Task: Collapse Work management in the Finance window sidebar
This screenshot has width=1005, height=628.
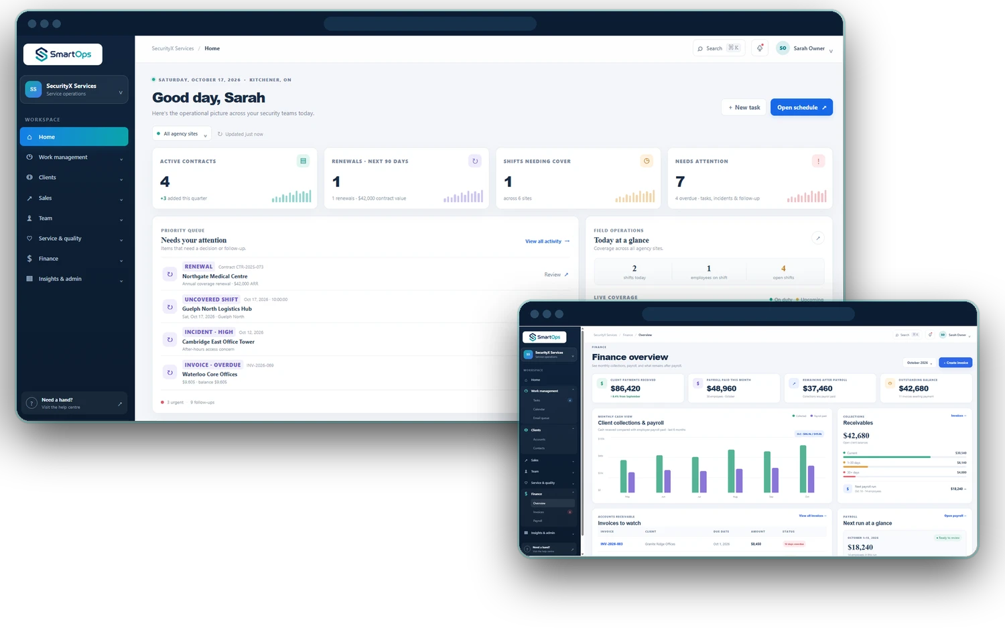Action: 549,391
